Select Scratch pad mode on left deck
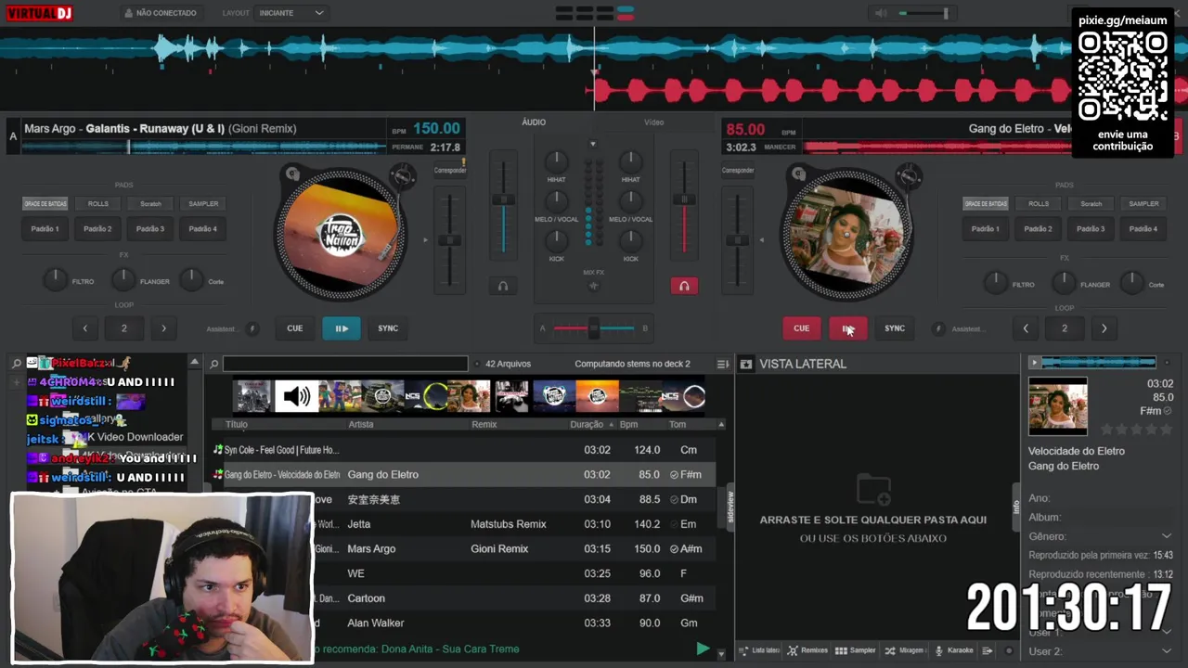The height and width of the screenshot is (668, 1188). tap(150, 203)
